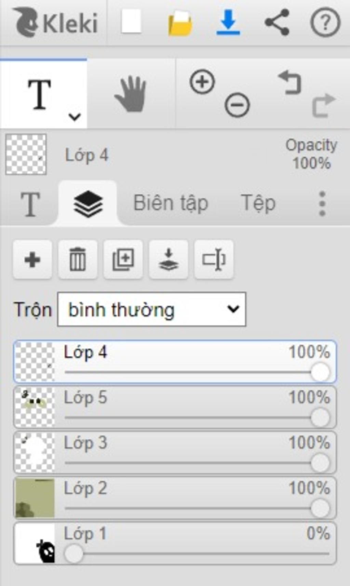
Task: Download the image with blue arrow icon
Action: coord(228,23)
